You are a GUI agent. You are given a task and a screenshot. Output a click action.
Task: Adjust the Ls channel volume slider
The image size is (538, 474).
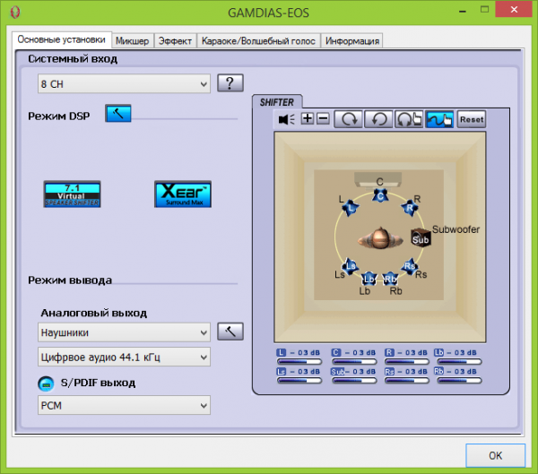point(299,381)
